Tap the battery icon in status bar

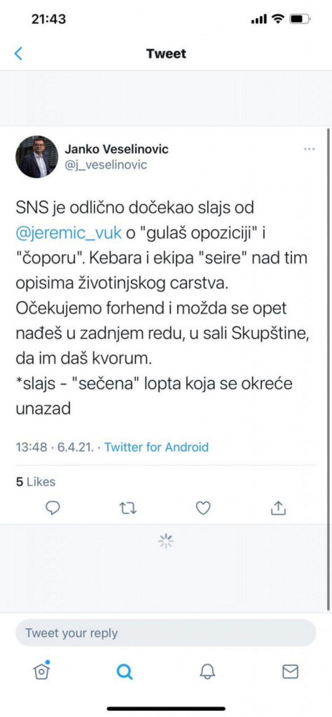(x=300, y=19)
